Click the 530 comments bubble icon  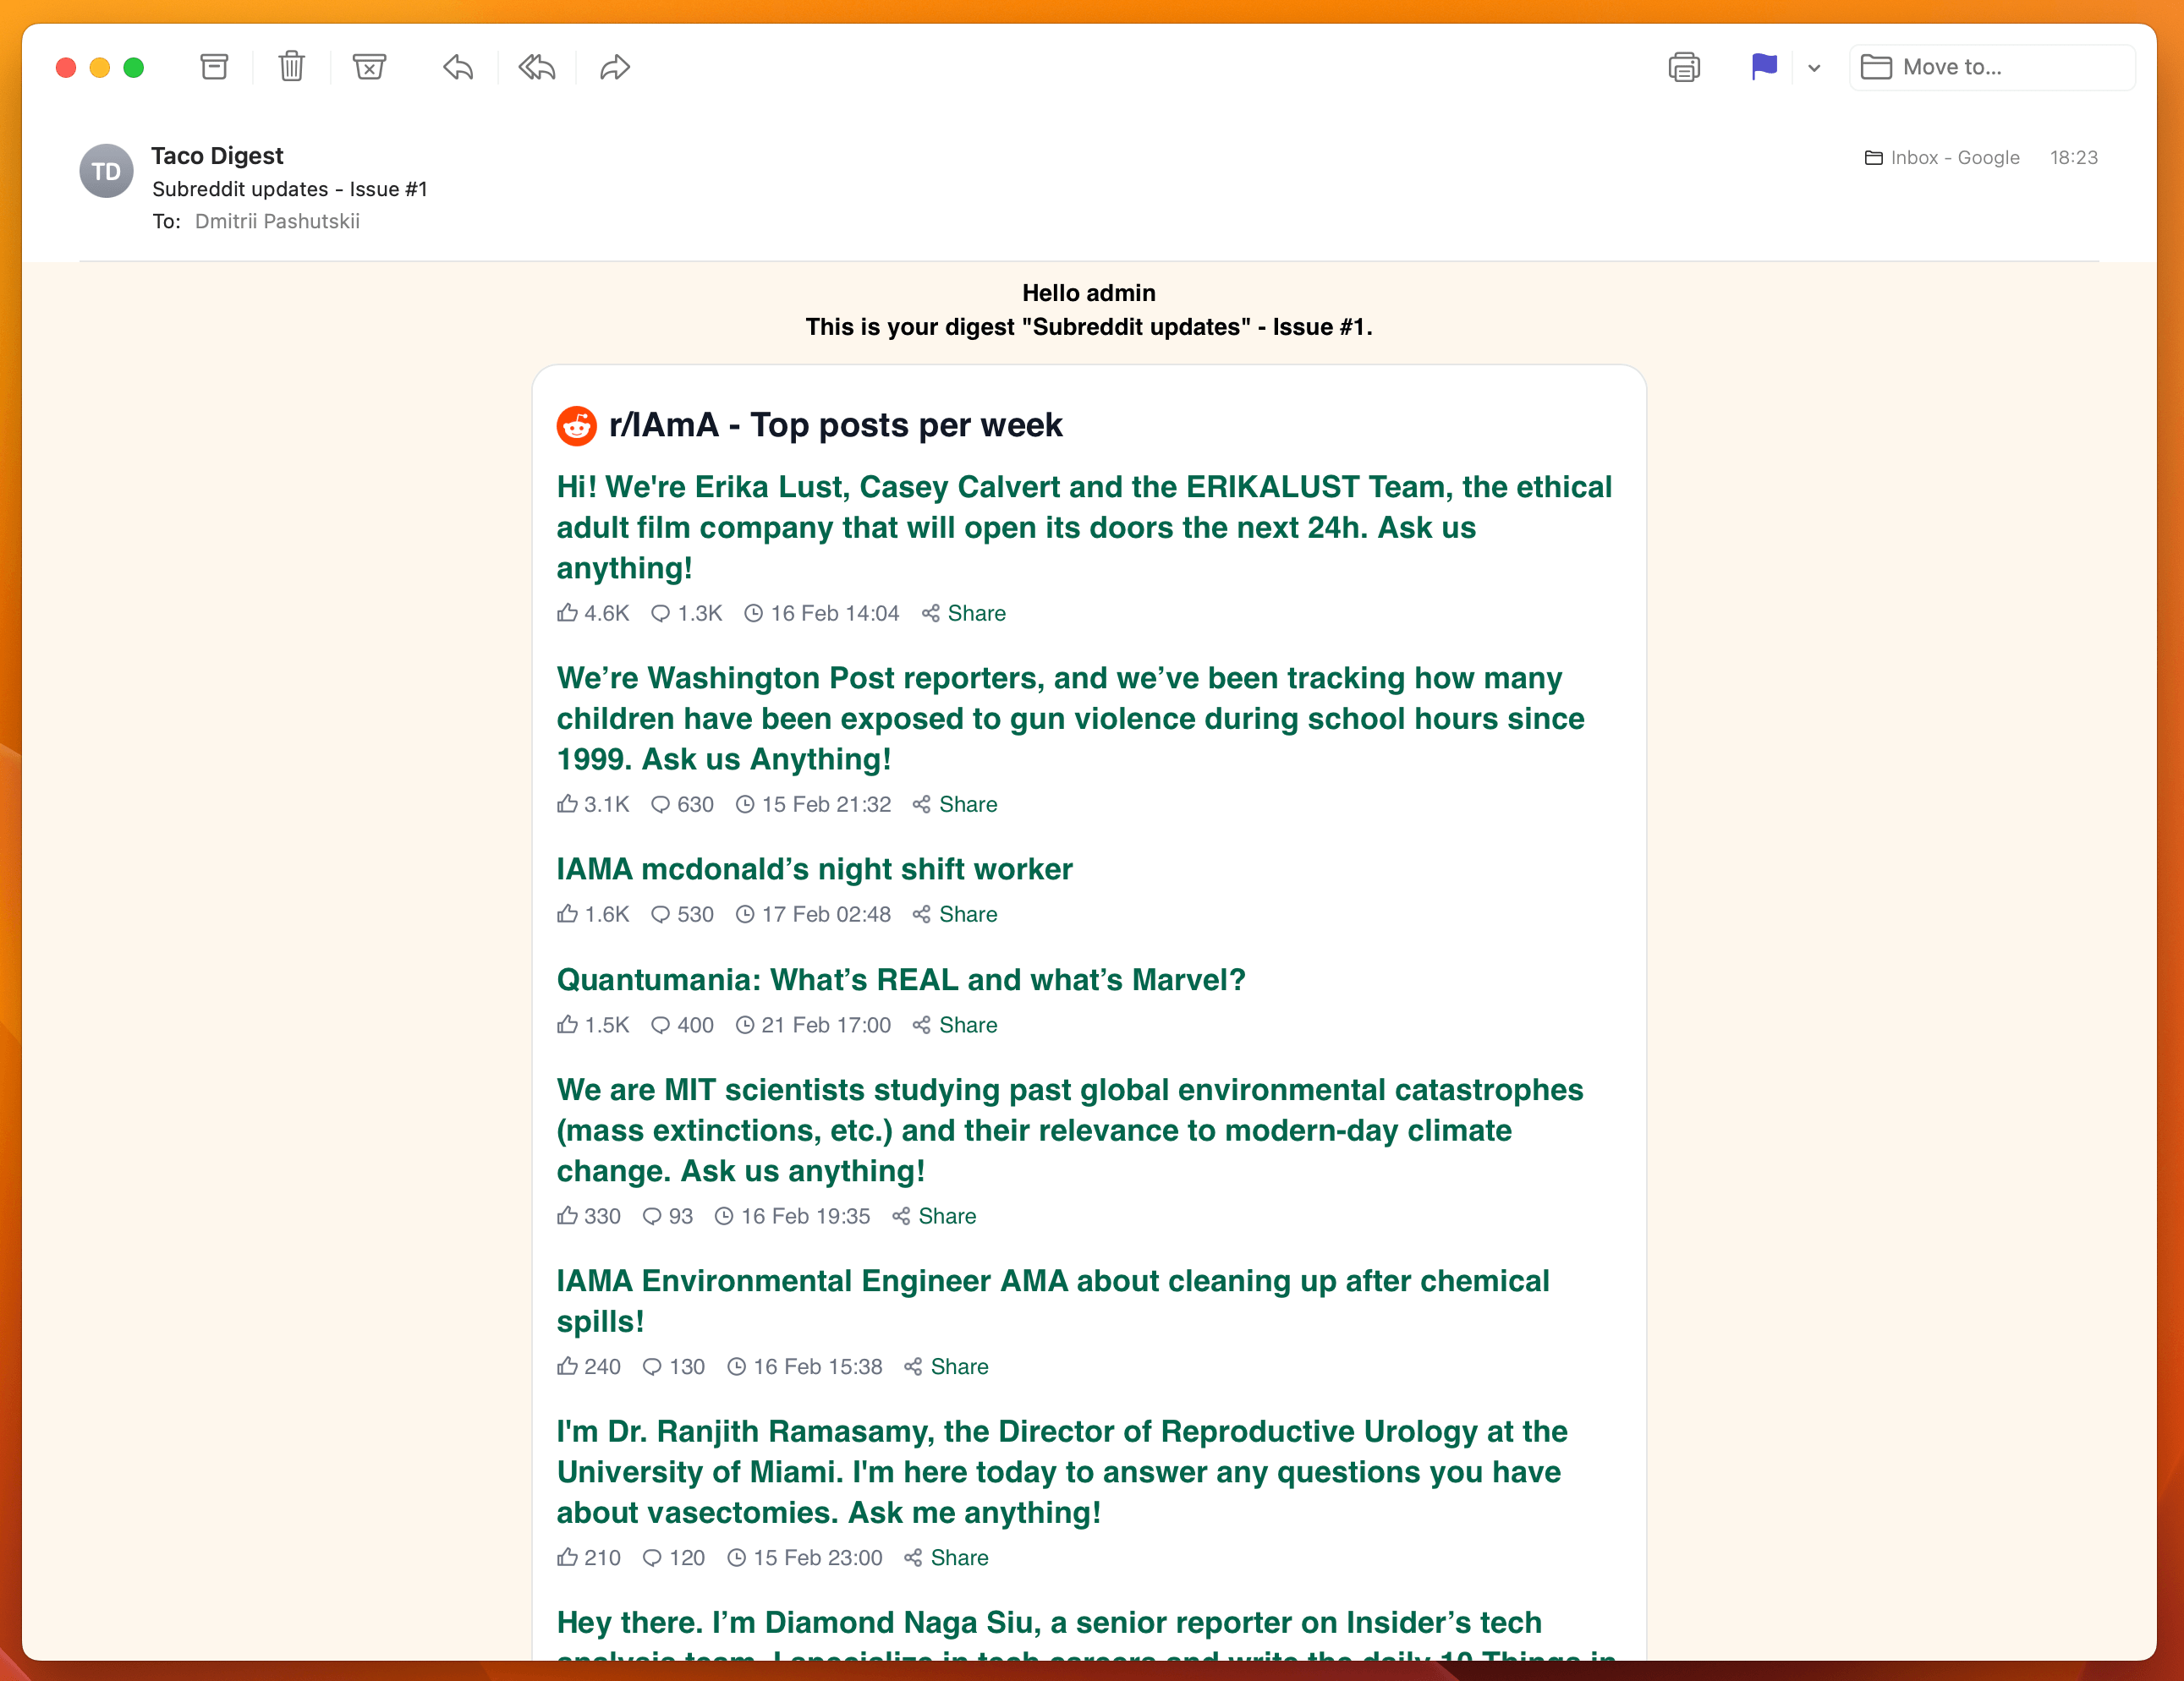[660, 914]
